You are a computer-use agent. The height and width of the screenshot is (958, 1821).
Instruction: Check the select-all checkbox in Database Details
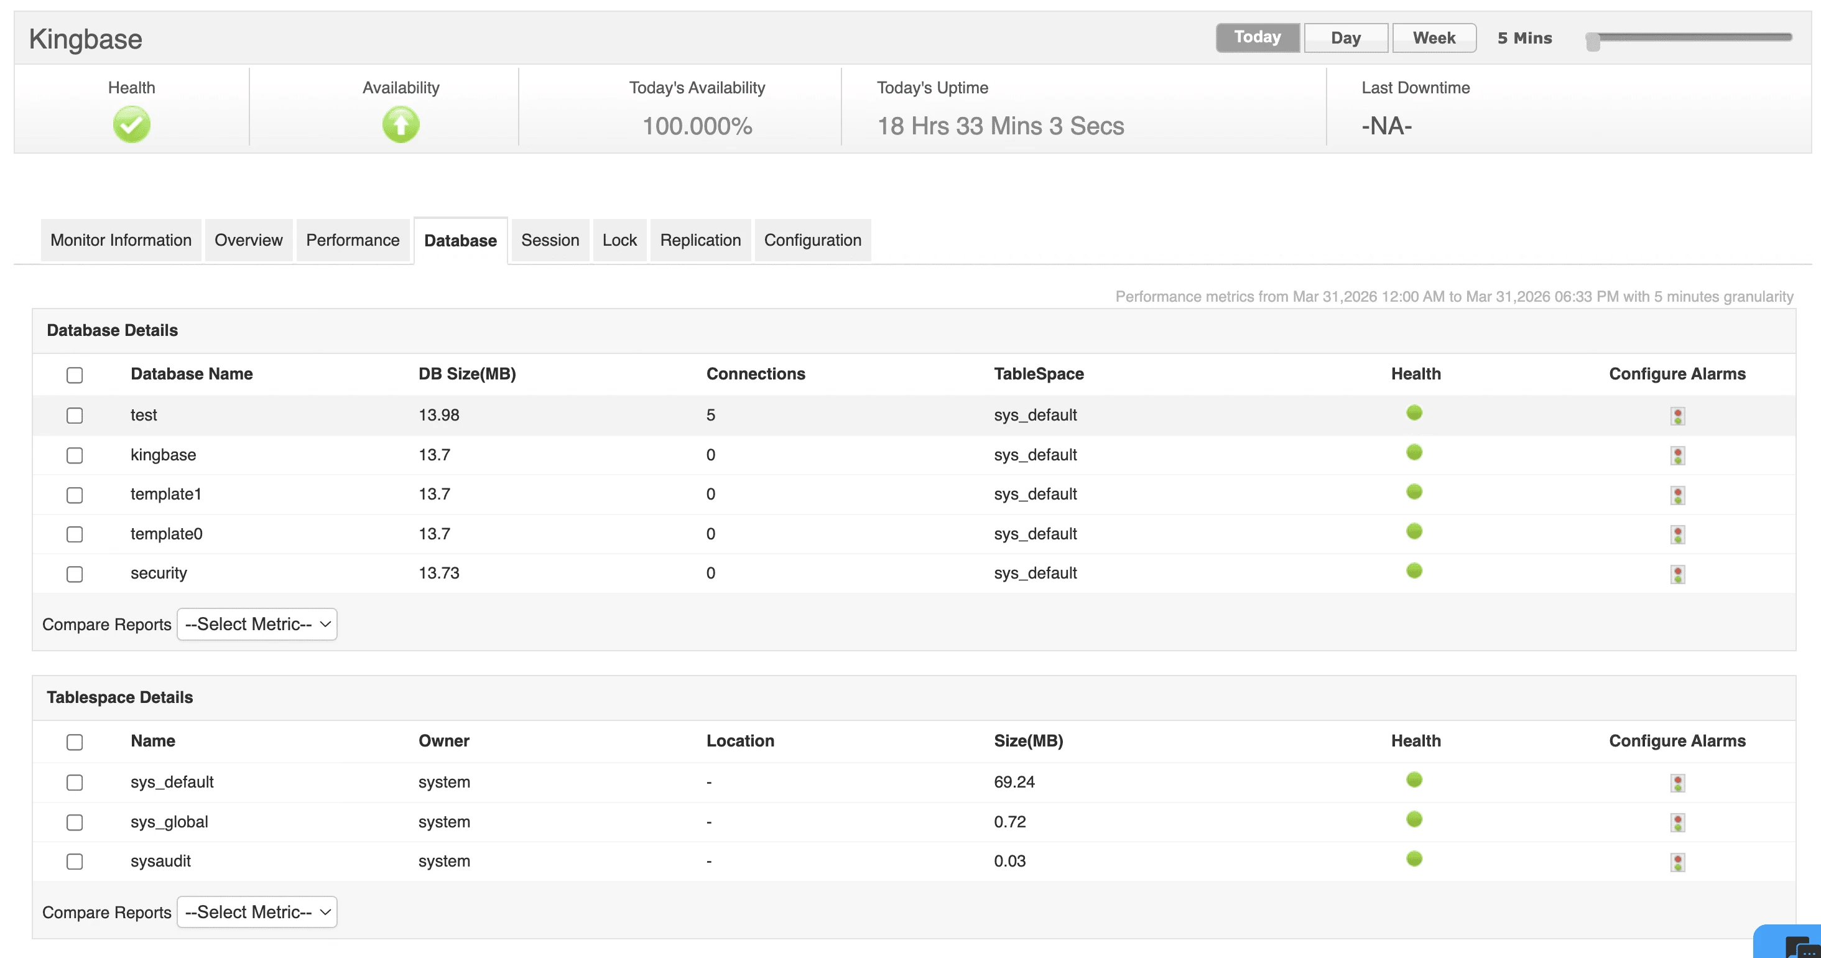click(x=74, y=374)
